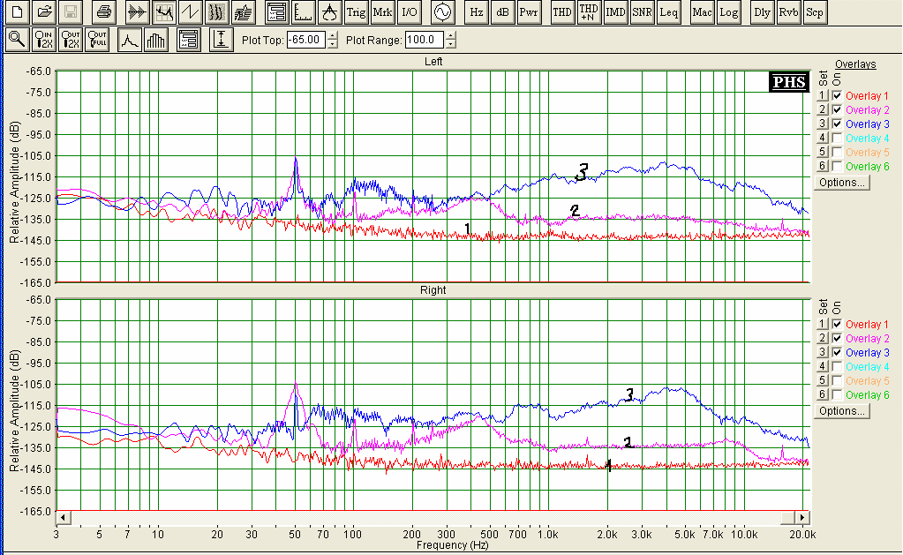Click the Zoom Out Full icon

(97, 40)
